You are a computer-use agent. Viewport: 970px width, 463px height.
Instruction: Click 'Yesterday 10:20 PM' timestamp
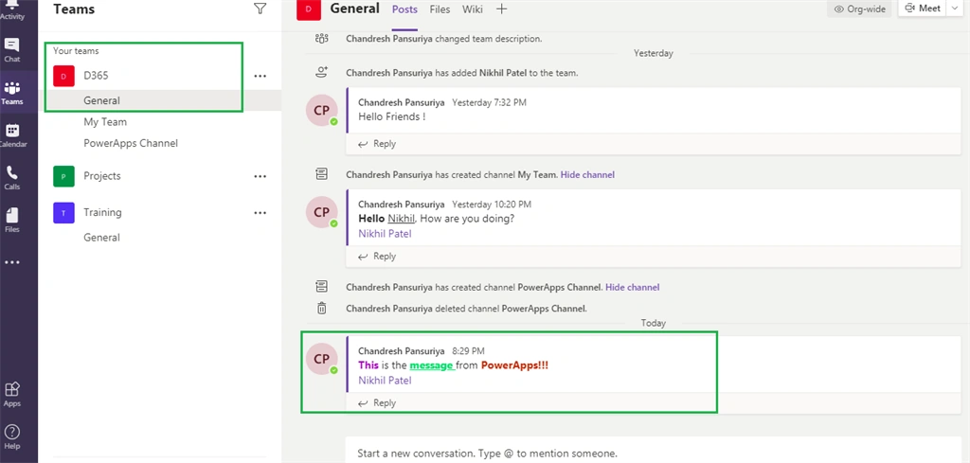492,204
